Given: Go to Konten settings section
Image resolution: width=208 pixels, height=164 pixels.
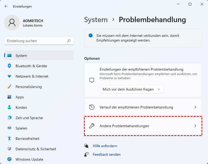Looking at the screenshot, I should pos(21,107).
